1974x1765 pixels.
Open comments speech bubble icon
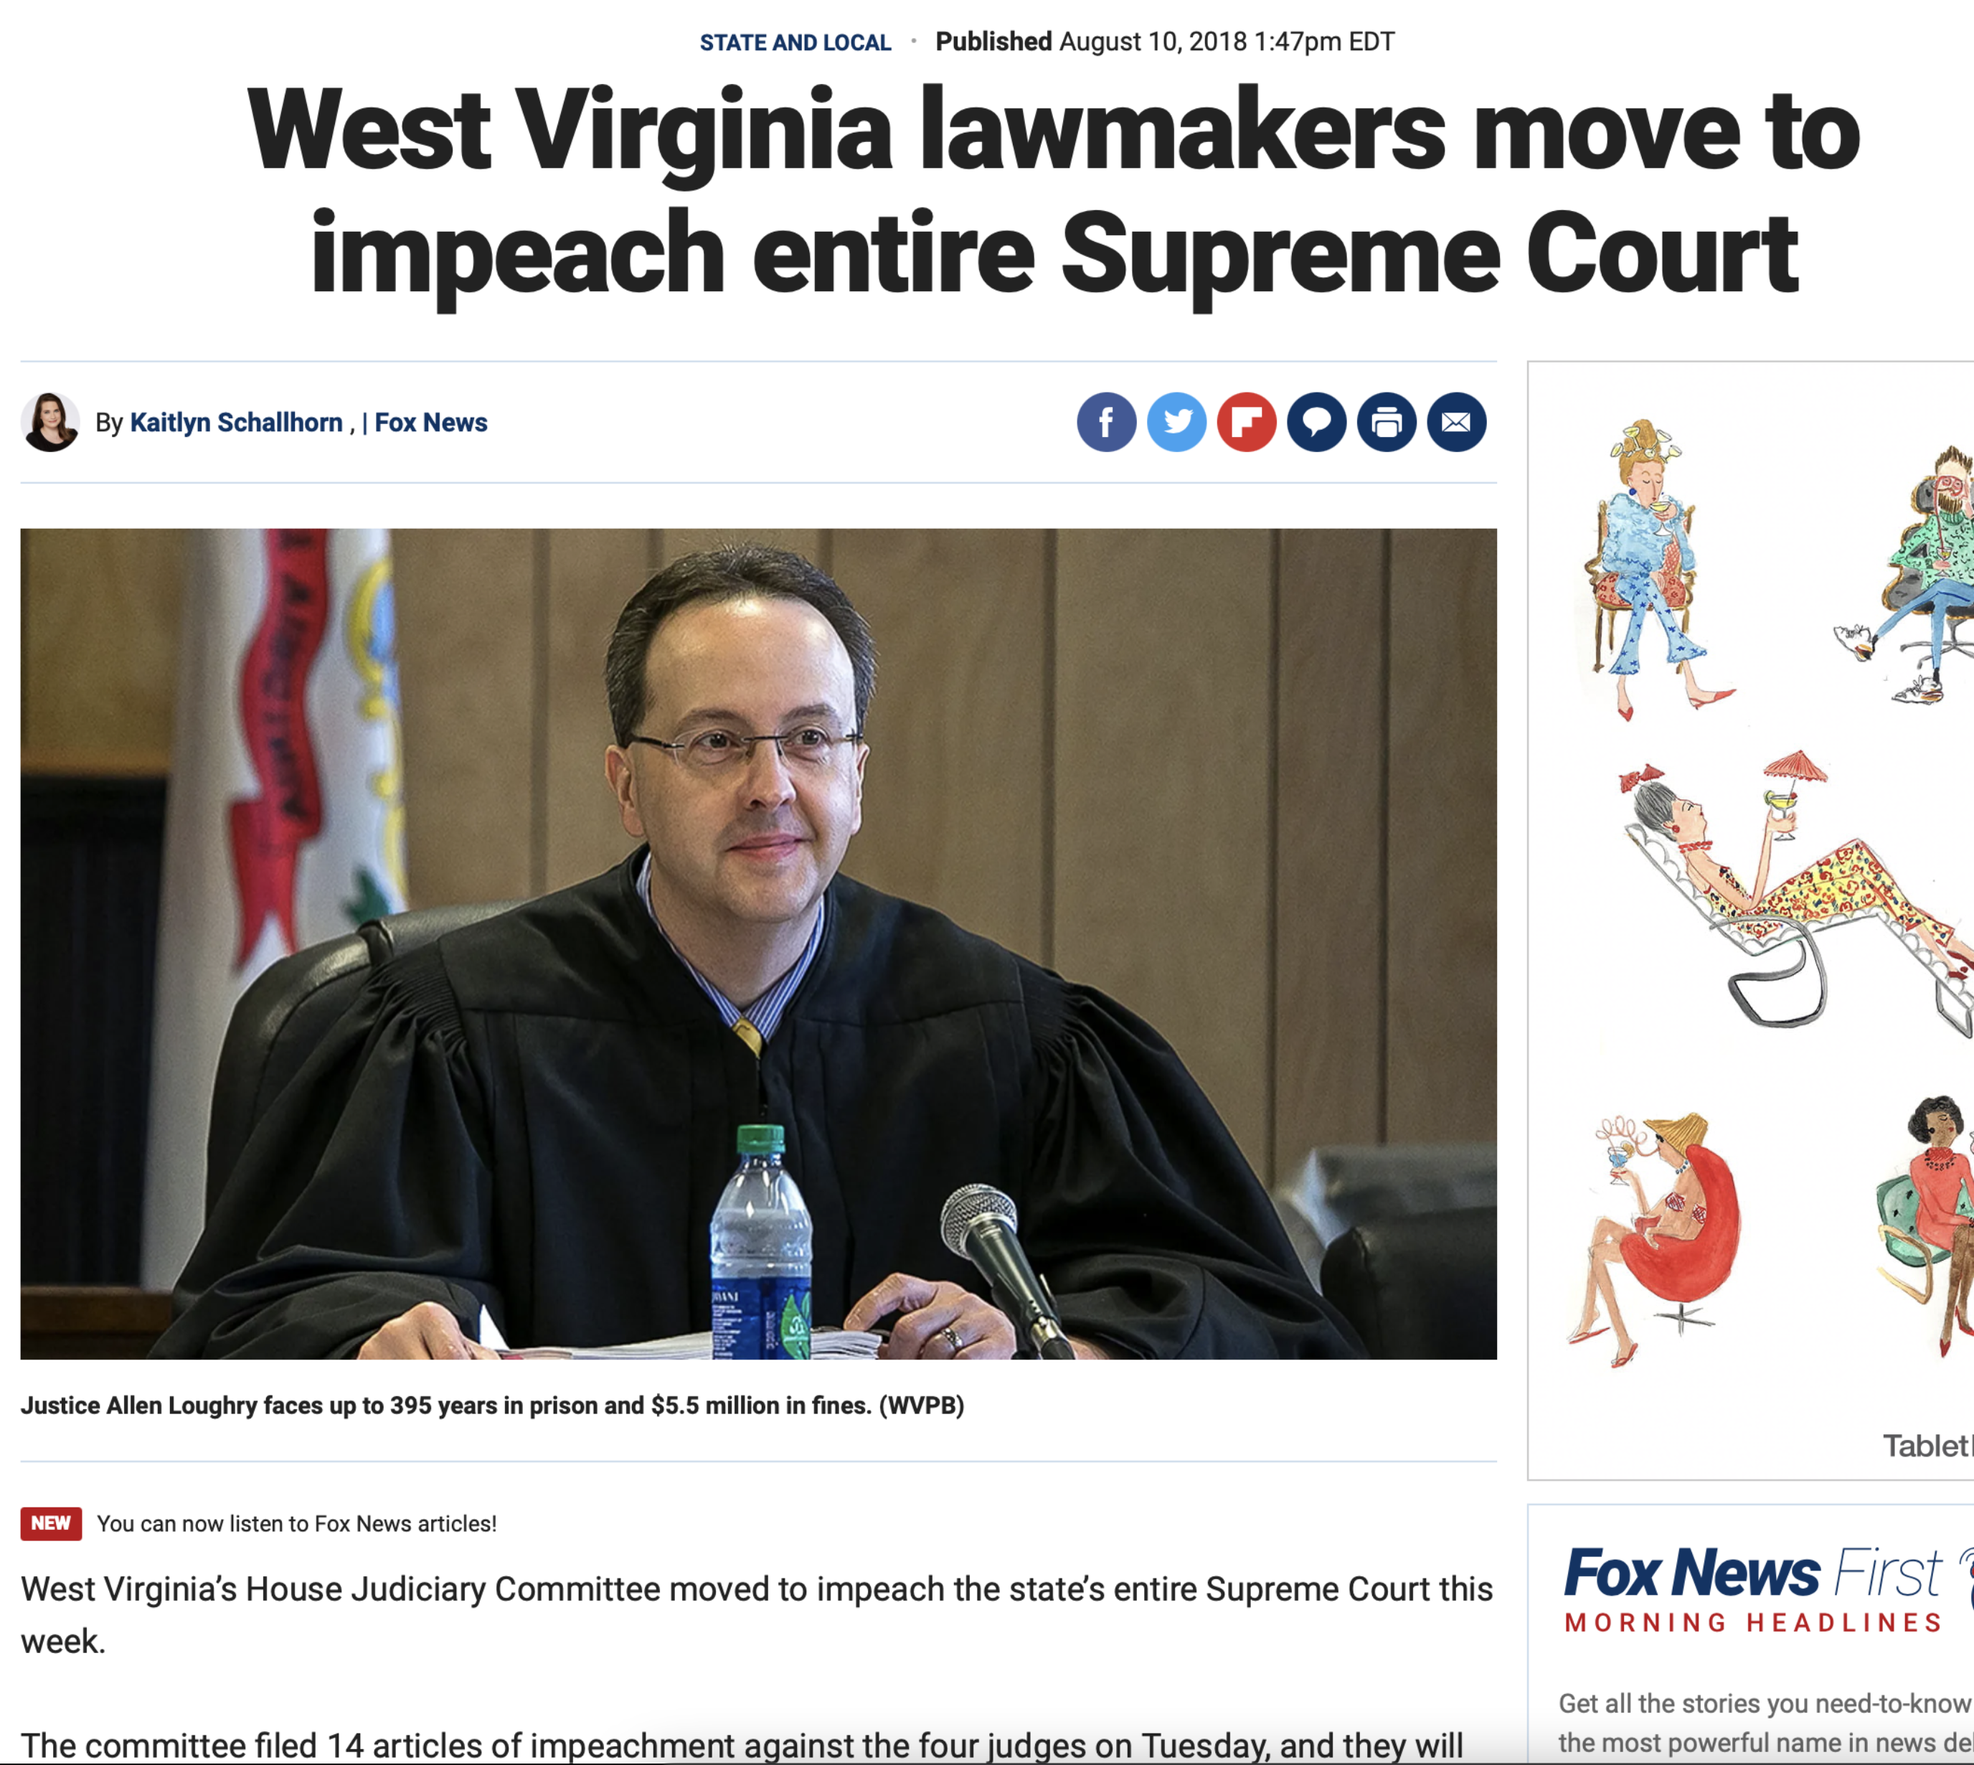pyautogui.click(x=1317, y=422)
